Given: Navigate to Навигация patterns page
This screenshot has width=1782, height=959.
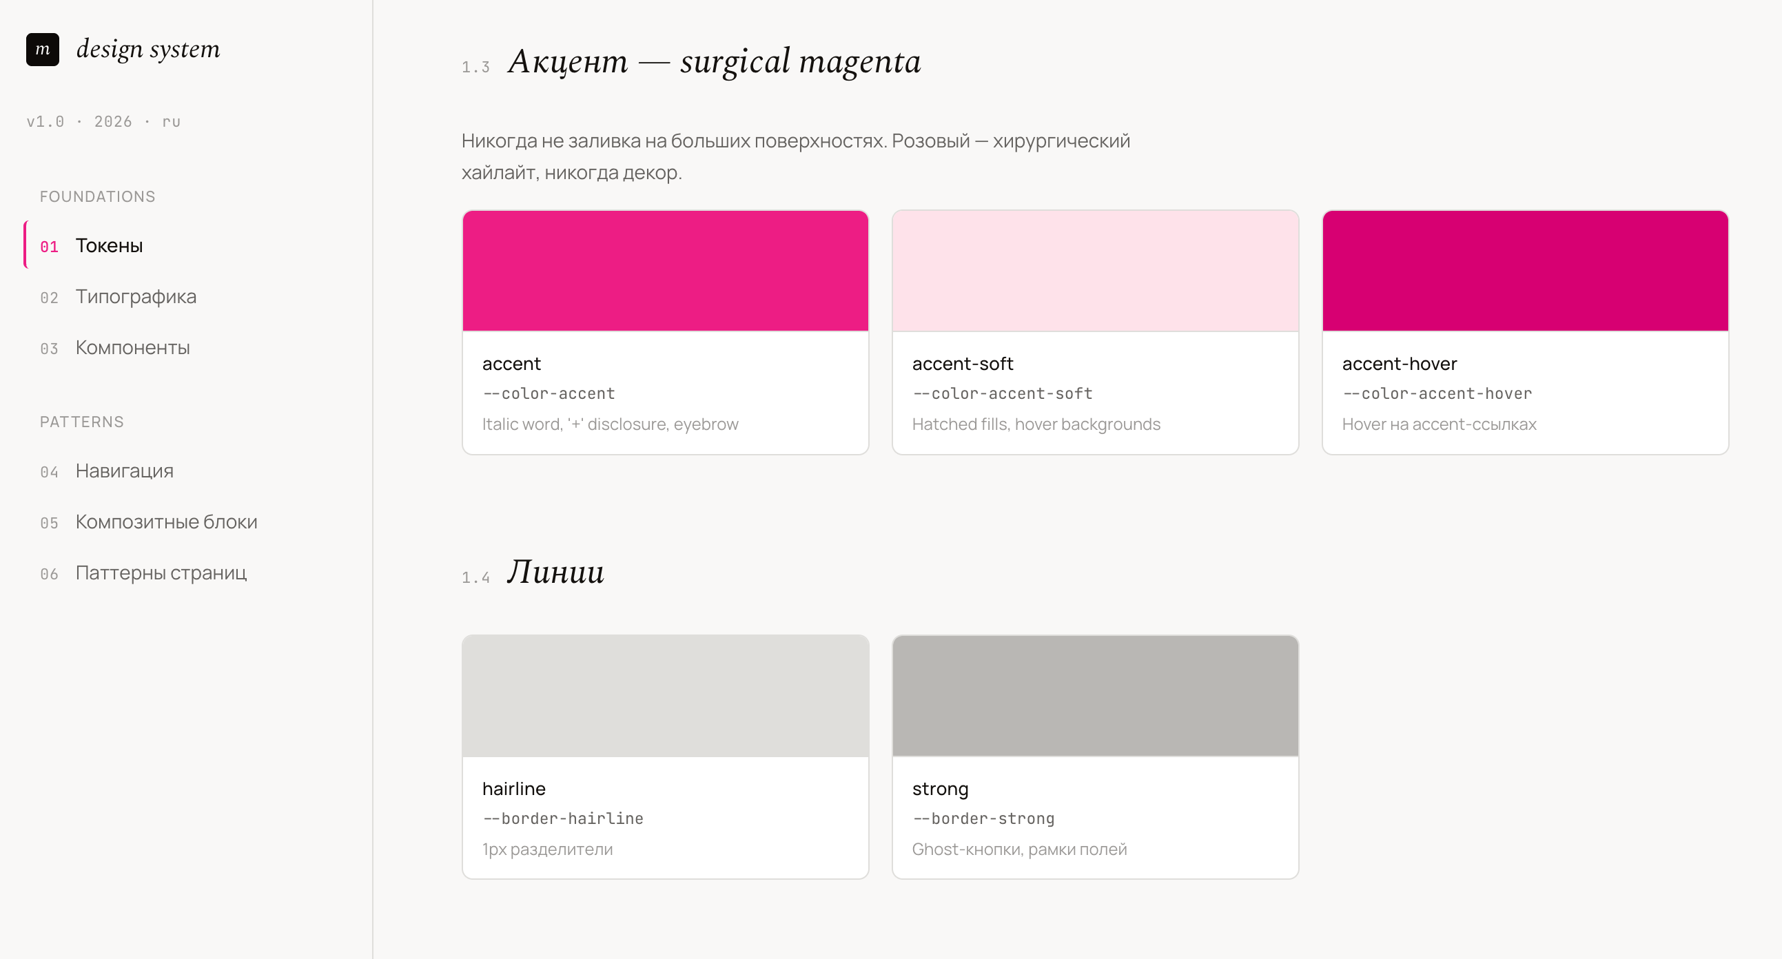Looking at the screenshot, I should pyautogui.click(x=197, y=471).
